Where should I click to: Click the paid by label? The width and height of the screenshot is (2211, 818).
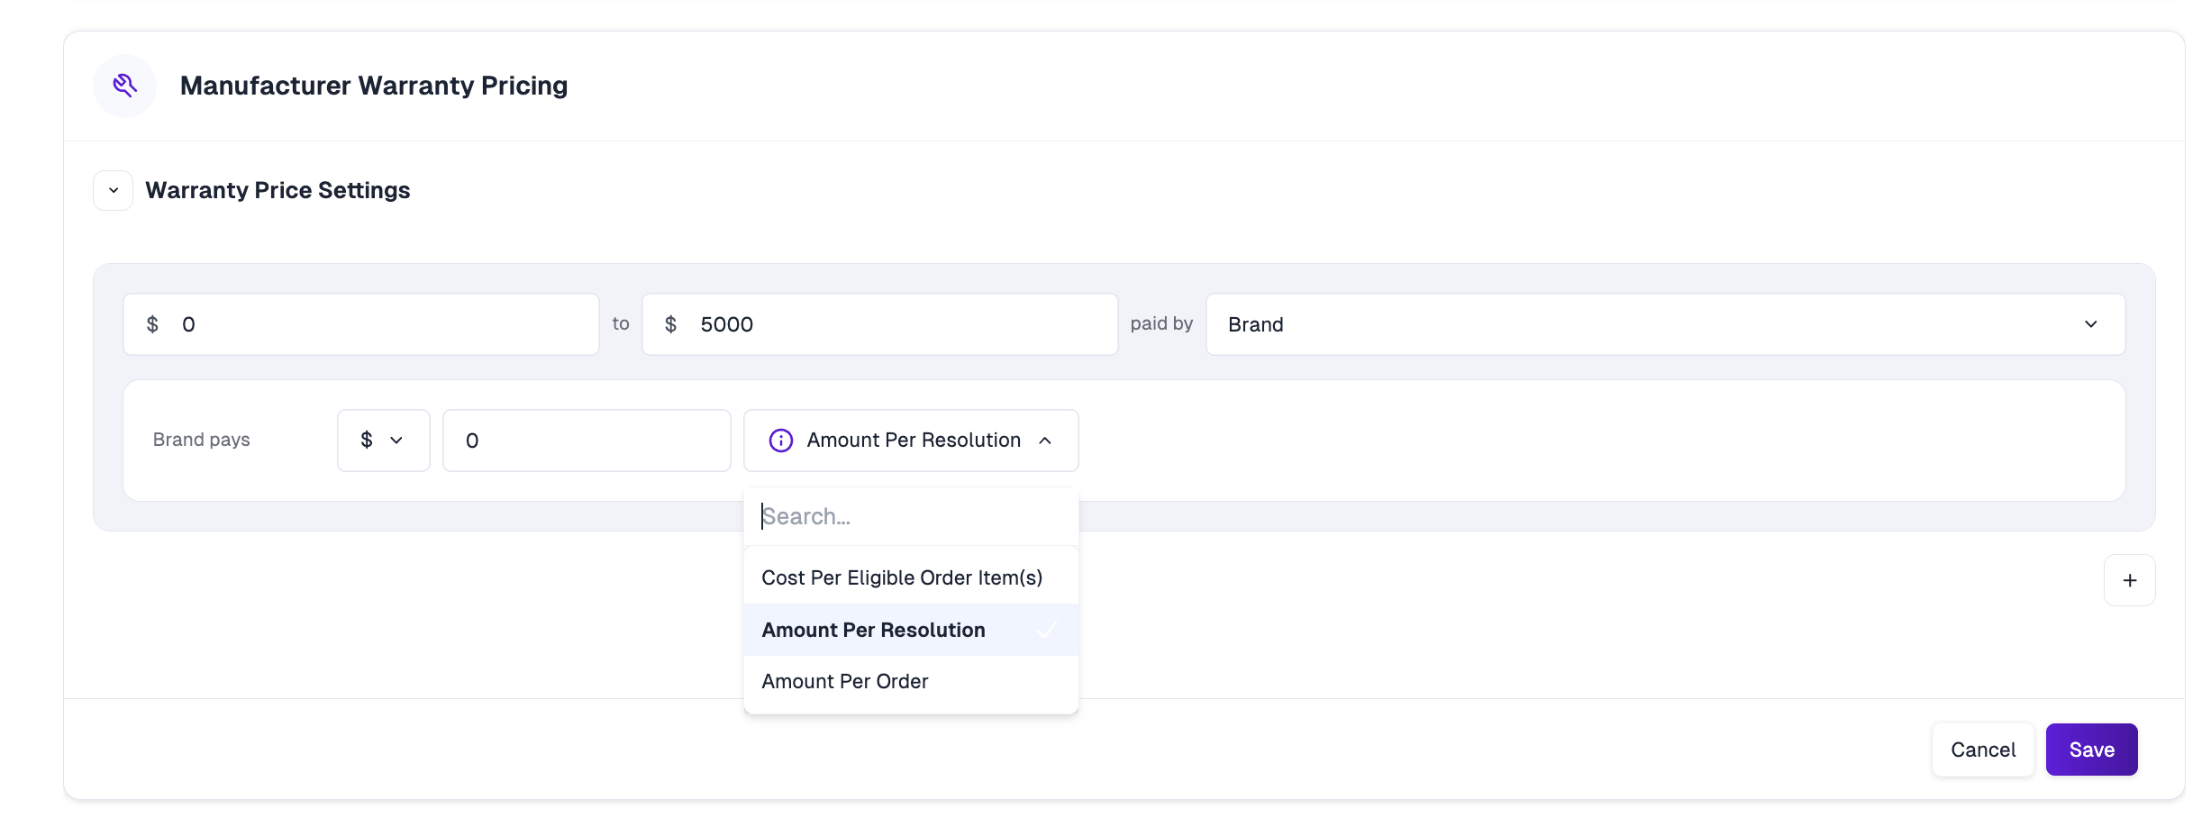pyautogui.click(x=1161, y=323)
